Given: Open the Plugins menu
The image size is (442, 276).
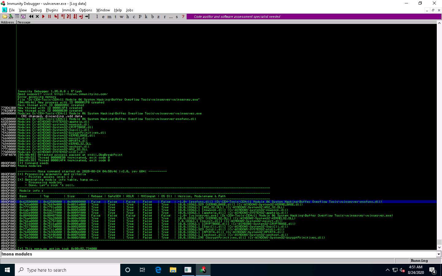Looking at the screenshot, I should pyautogui.click(x=52, y=10).
